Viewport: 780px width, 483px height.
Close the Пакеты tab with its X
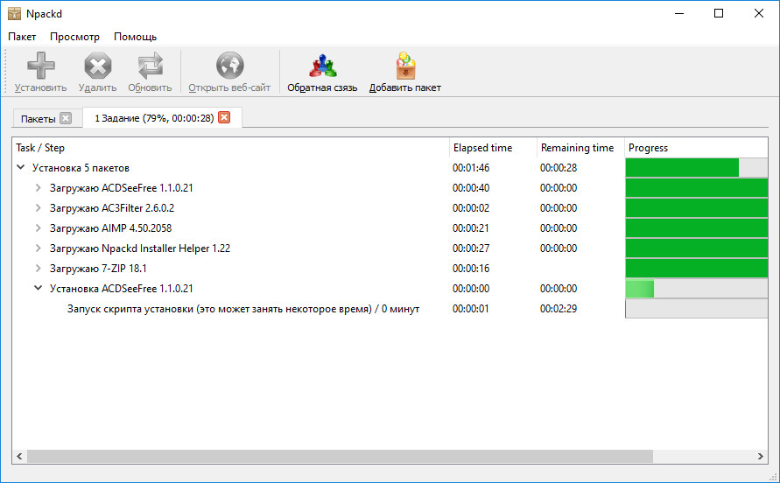click(66, 118)
